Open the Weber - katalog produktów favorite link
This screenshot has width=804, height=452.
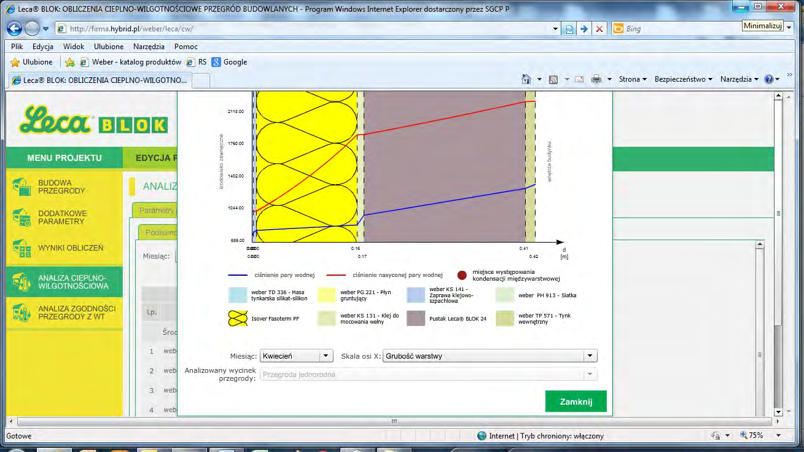coord(131,62)
